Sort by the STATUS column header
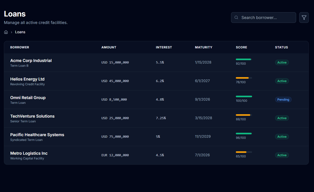314x192 pixels. pyautogui.click(x=281, y=47)
